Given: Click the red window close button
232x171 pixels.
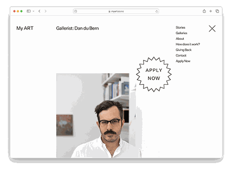Looking at the screenshot, I should coord(14,11).
